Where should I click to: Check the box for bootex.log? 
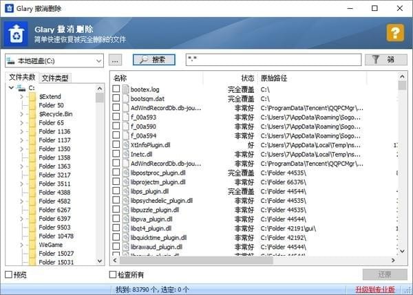(x=116, y=89)
